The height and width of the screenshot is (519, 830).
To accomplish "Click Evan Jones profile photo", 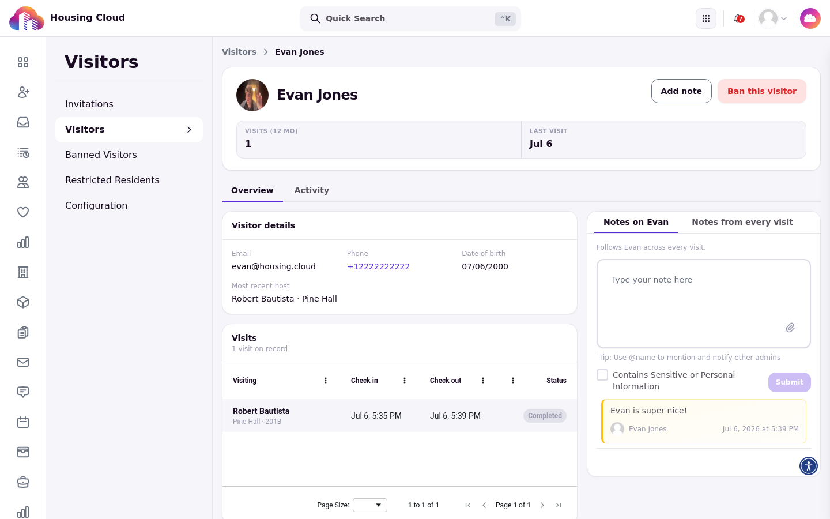I will point(252,95).
